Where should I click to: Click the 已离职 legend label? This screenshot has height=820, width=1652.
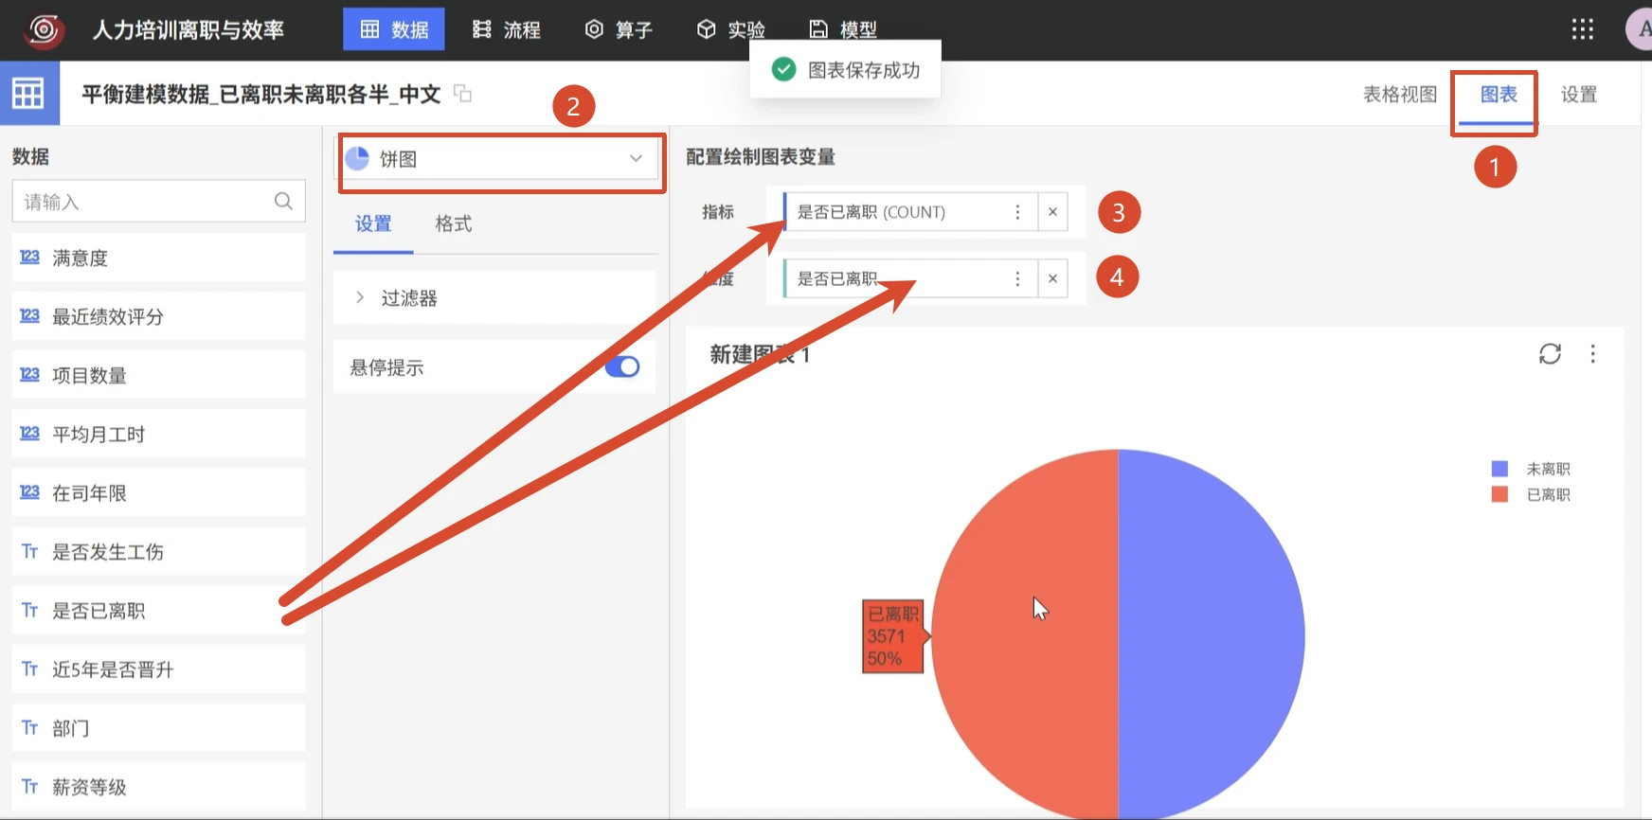[x=1548, y=494]
